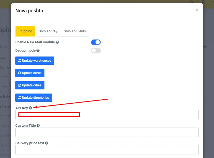Click the Update directories button
214x158 pixels.
coord(34,98)
